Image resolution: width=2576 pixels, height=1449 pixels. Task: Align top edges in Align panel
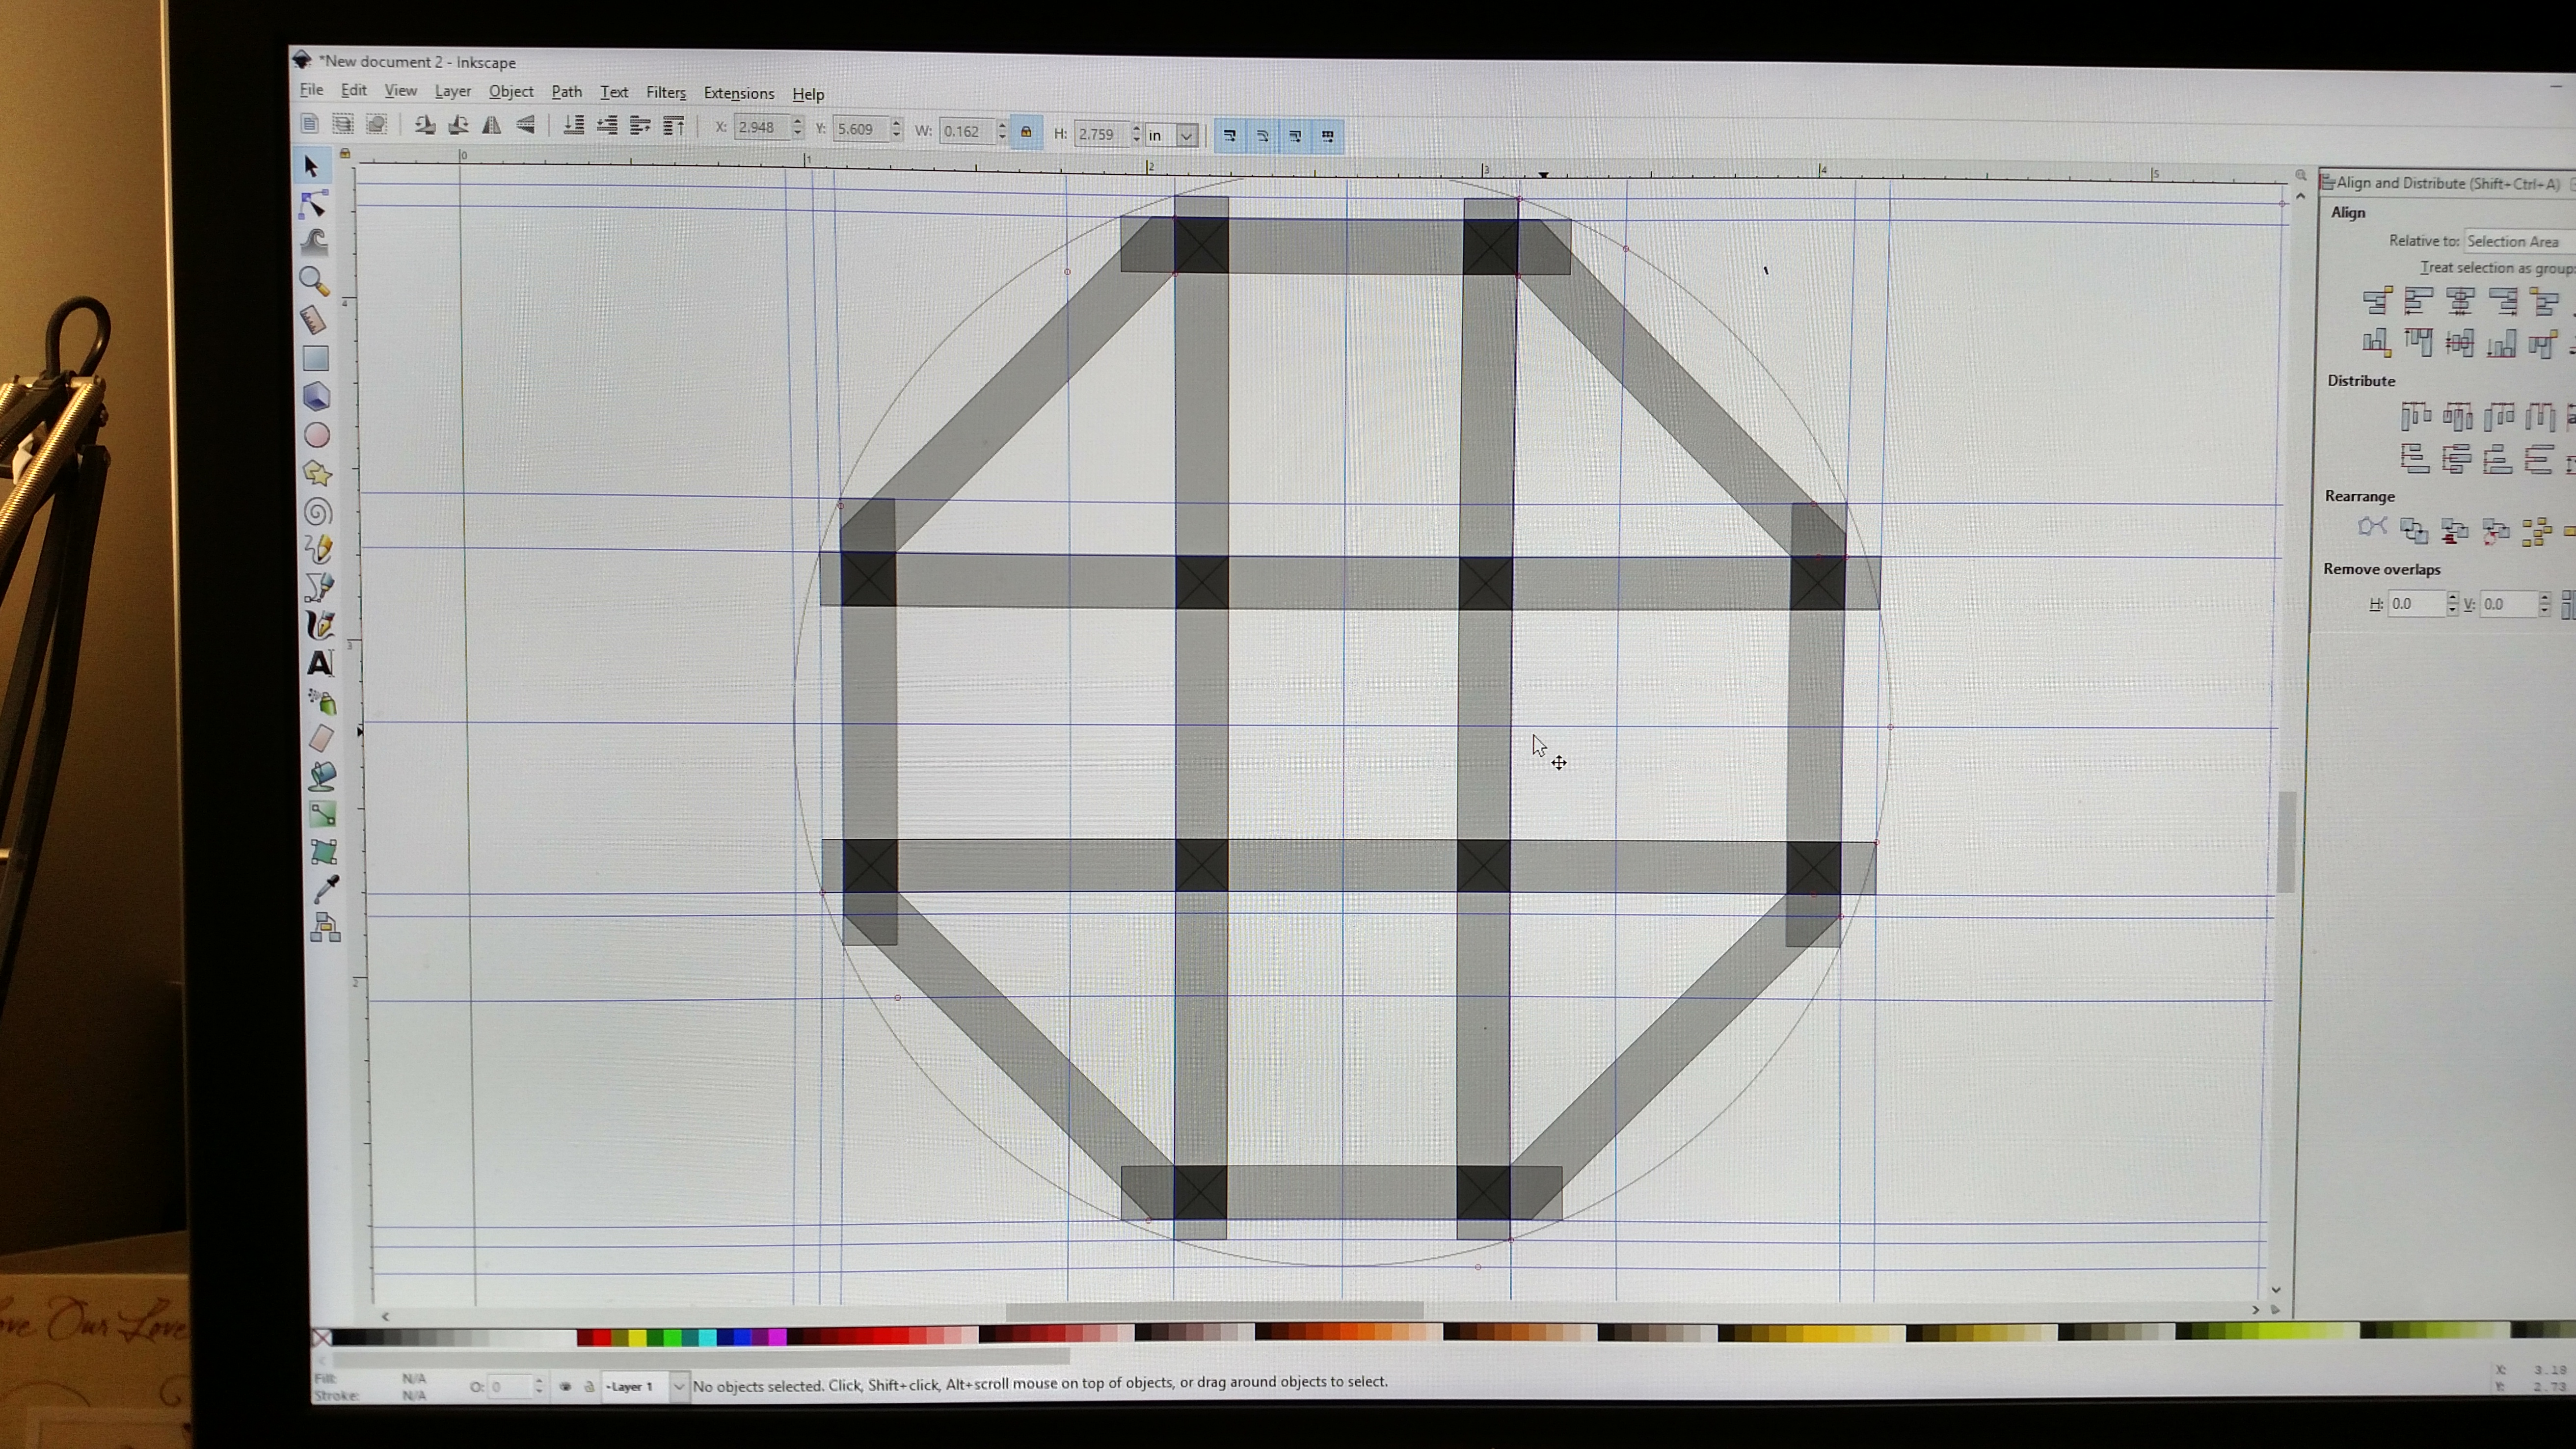point(2418,343)
